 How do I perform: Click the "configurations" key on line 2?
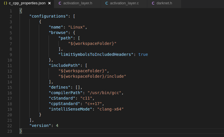coord(49,16)
